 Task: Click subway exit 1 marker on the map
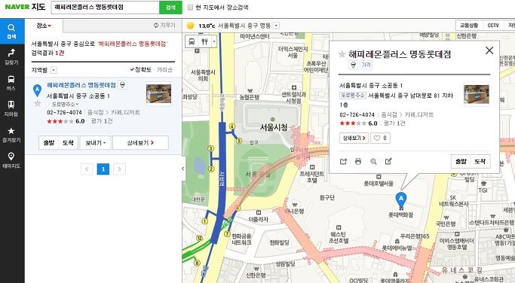[205, 221]
